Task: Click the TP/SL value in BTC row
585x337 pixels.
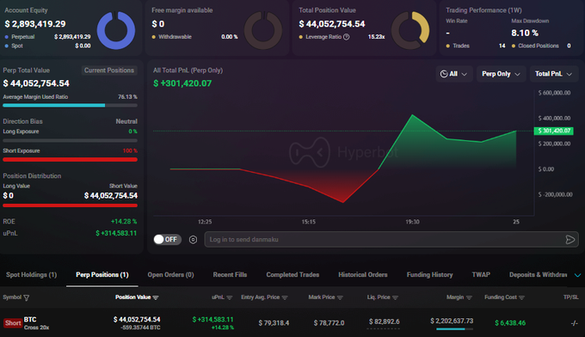Action: (574, 323)
